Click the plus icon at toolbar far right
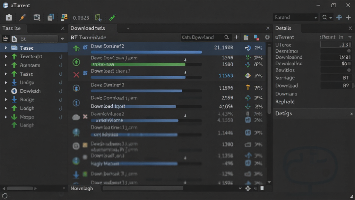Viewport: 355px width, 200px height. coord(349,17)
